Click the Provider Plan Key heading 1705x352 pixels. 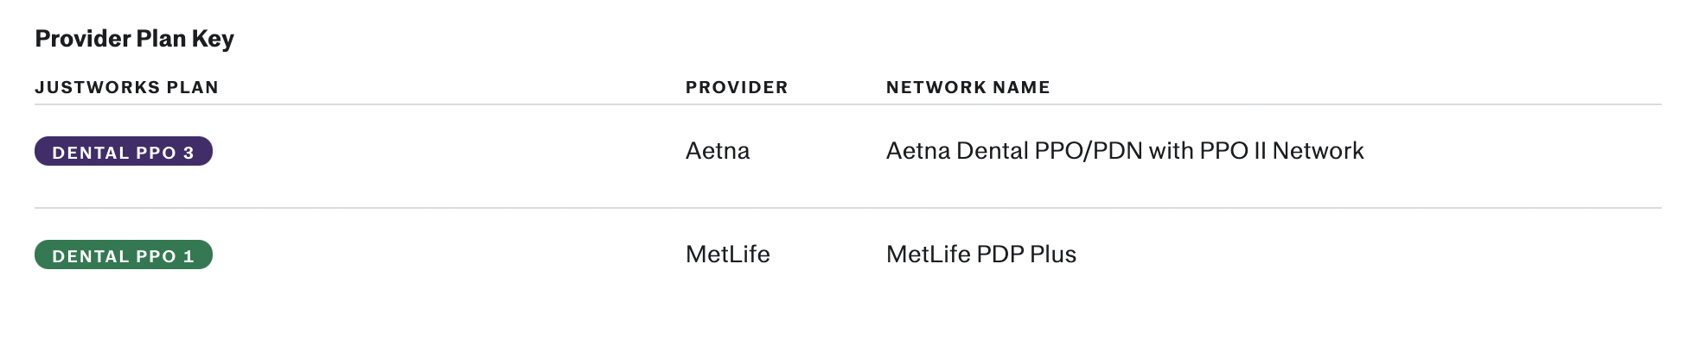click(x=134, y=39)
